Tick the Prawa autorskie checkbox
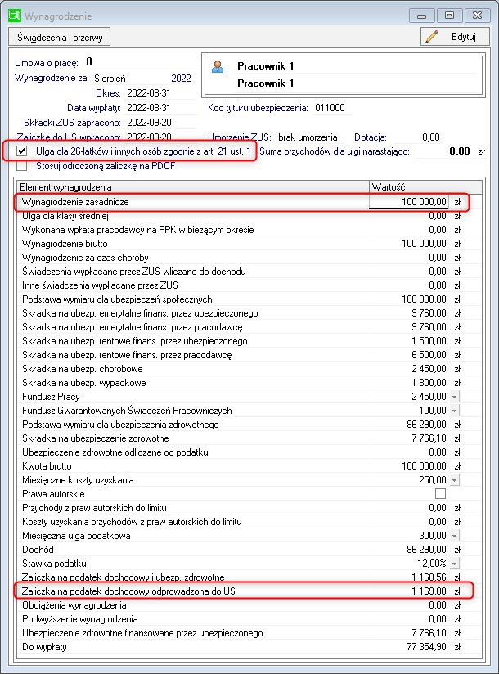499x674 pixels. pyautogui.click(x=440, y=493)
